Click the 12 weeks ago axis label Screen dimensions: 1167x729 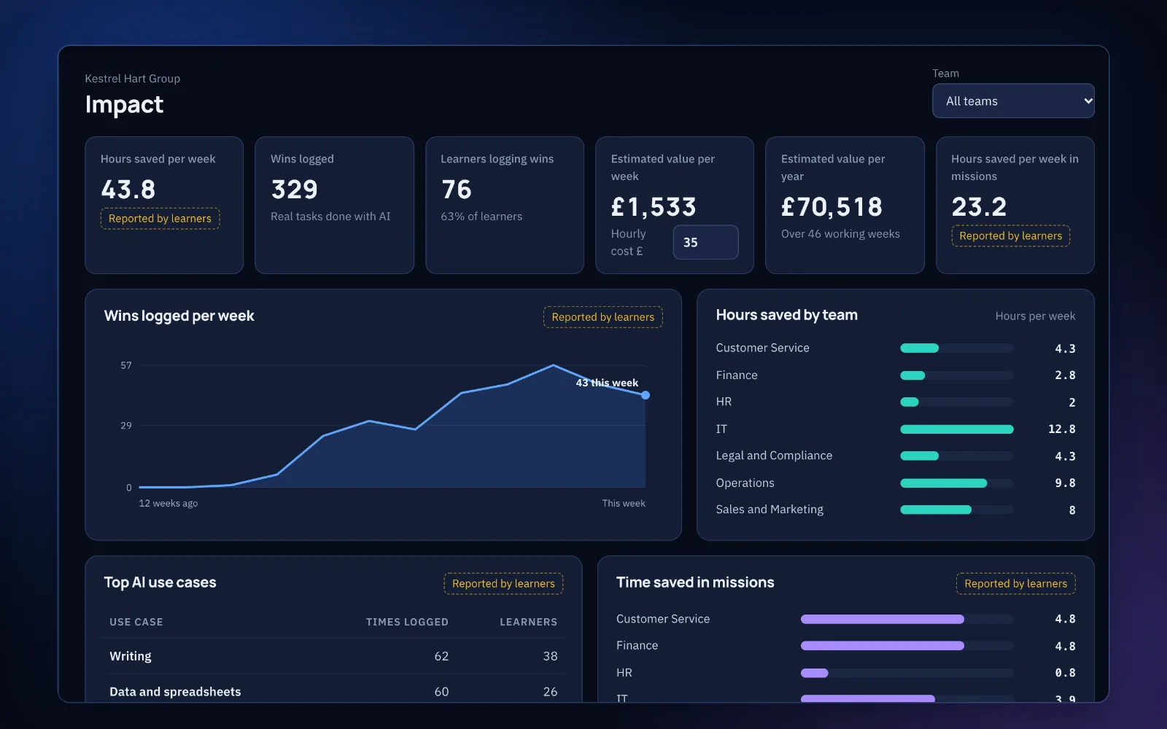tap(168, 504)
